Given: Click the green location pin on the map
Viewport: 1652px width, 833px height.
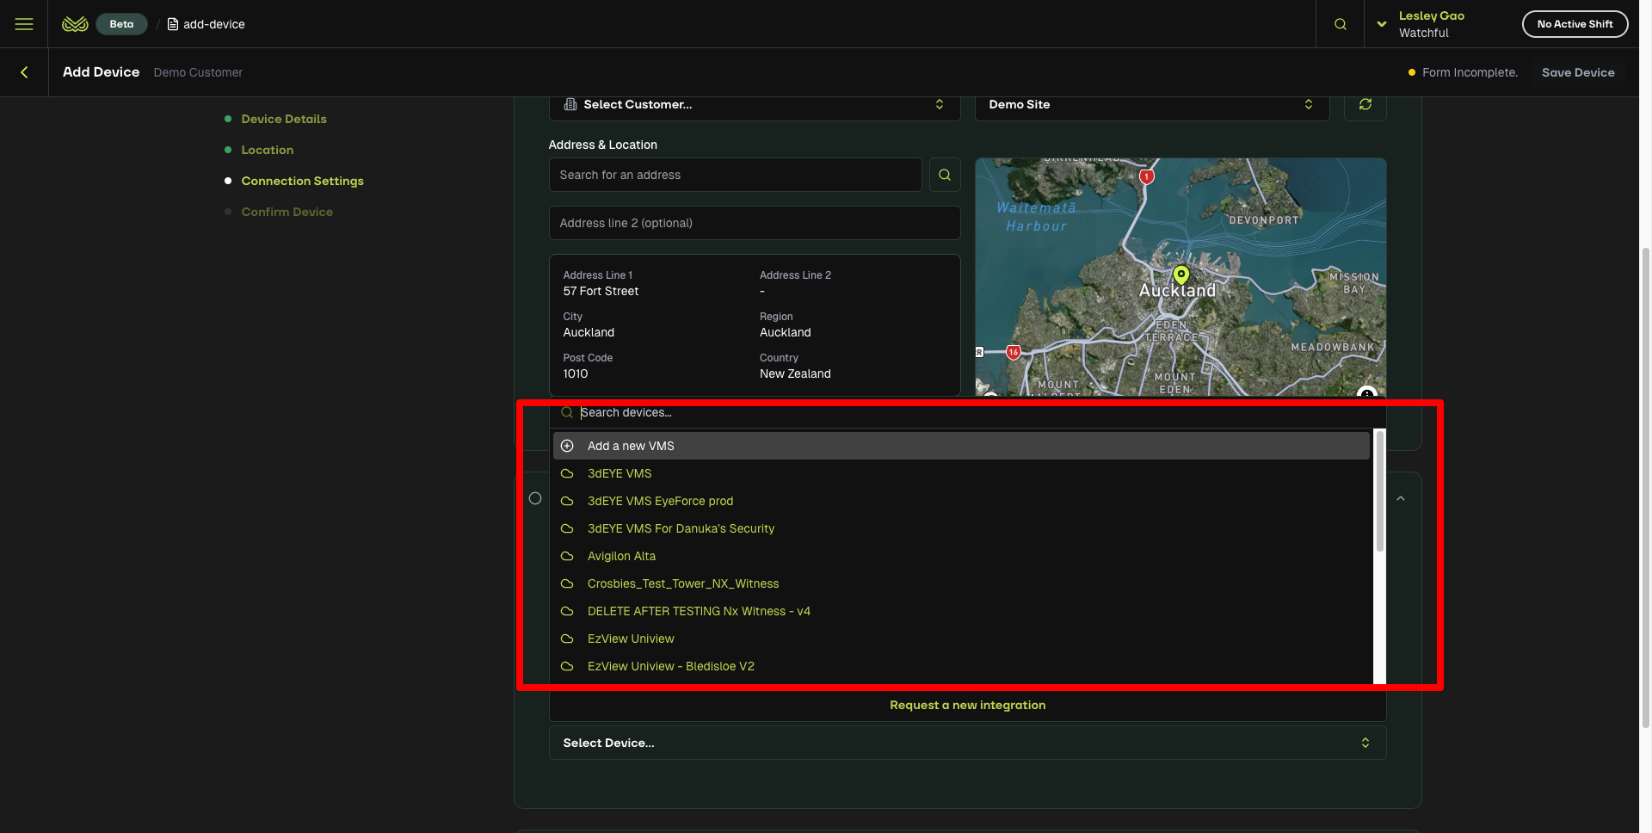Looking at the screenshot, I should pyautogui.click(x=1181, y=275).
